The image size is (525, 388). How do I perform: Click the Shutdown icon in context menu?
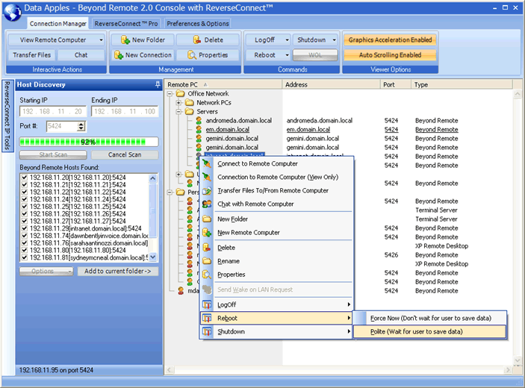pyautogui.click(x=207, y=331)
